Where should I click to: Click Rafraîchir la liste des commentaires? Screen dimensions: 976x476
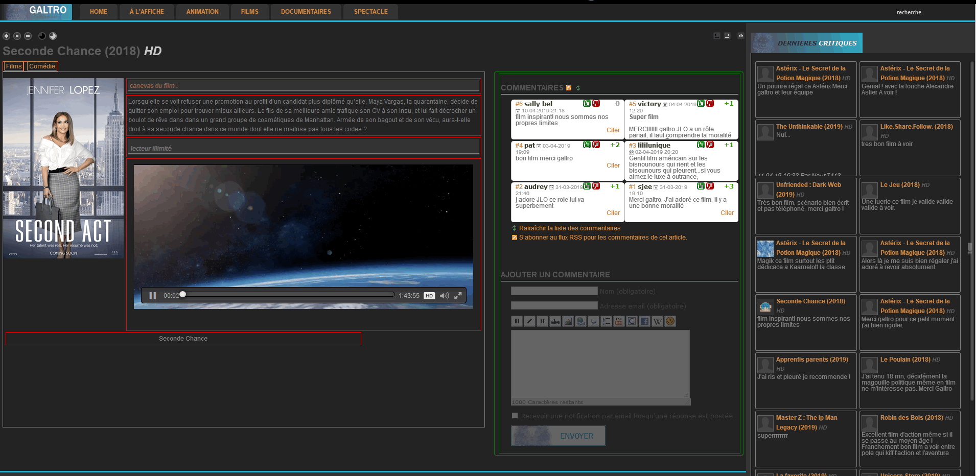(570, 228)
